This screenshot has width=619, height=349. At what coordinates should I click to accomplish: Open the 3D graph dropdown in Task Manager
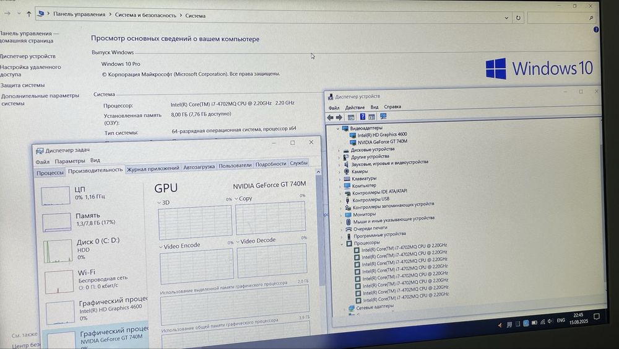(x=159, y=203)
